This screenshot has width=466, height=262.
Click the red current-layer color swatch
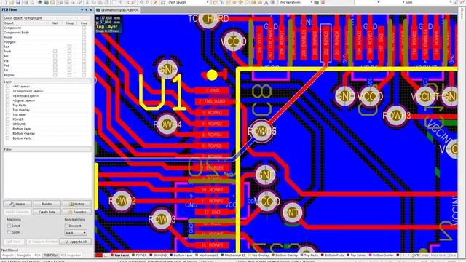[x=99, y=255]
